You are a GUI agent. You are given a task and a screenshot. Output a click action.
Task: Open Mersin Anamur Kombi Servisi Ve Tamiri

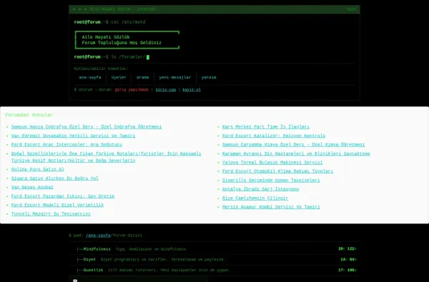point(271,207)
